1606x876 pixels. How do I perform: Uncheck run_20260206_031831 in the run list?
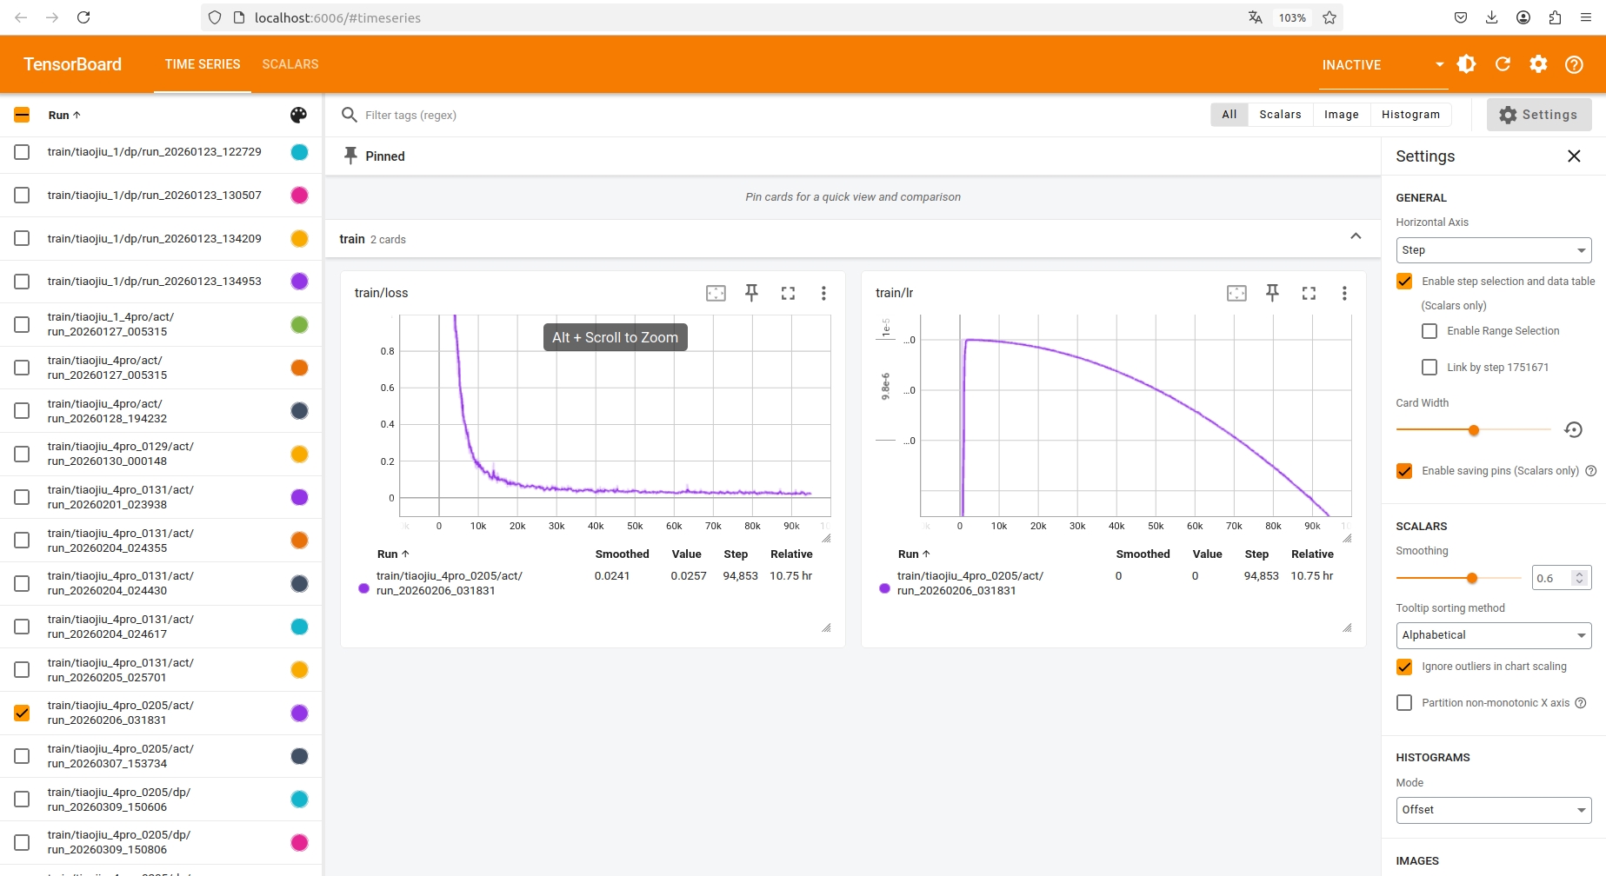[22, 713]
